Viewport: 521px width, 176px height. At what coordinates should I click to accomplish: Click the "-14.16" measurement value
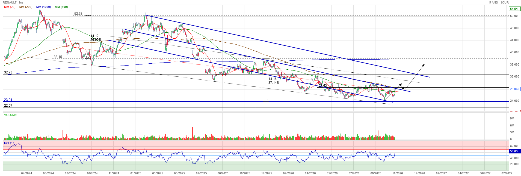(x=272, y=79)
